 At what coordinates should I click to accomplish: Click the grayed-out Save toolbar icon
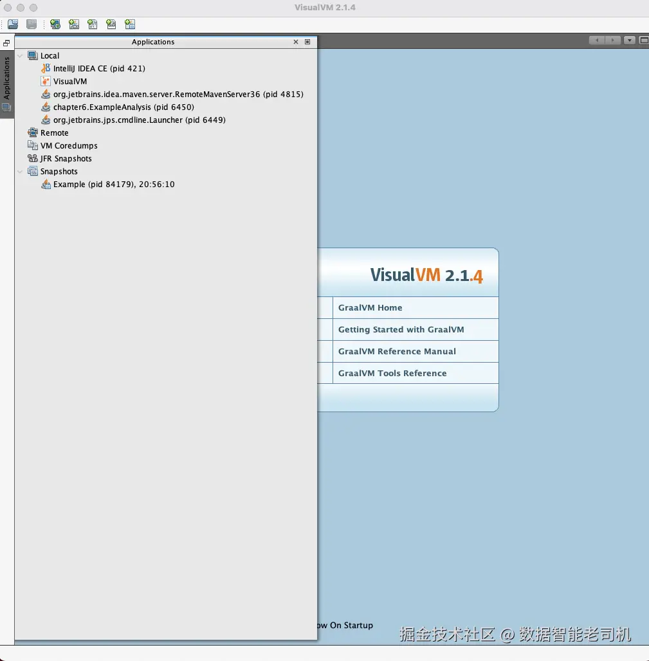pos(32,24)
